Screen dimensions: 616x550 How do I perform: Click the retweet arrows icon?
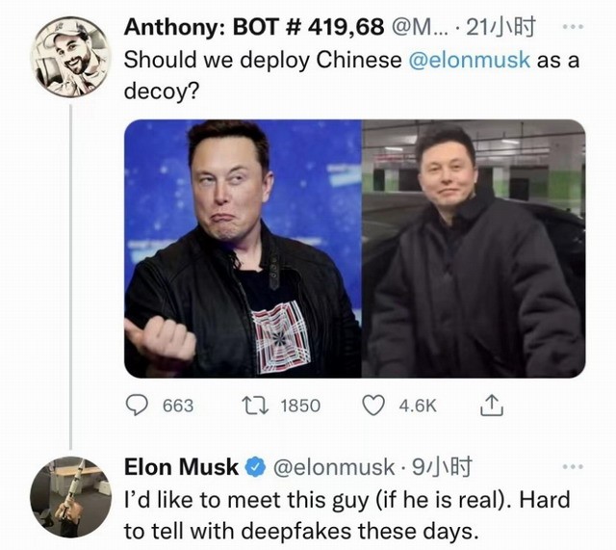[255, 406]
